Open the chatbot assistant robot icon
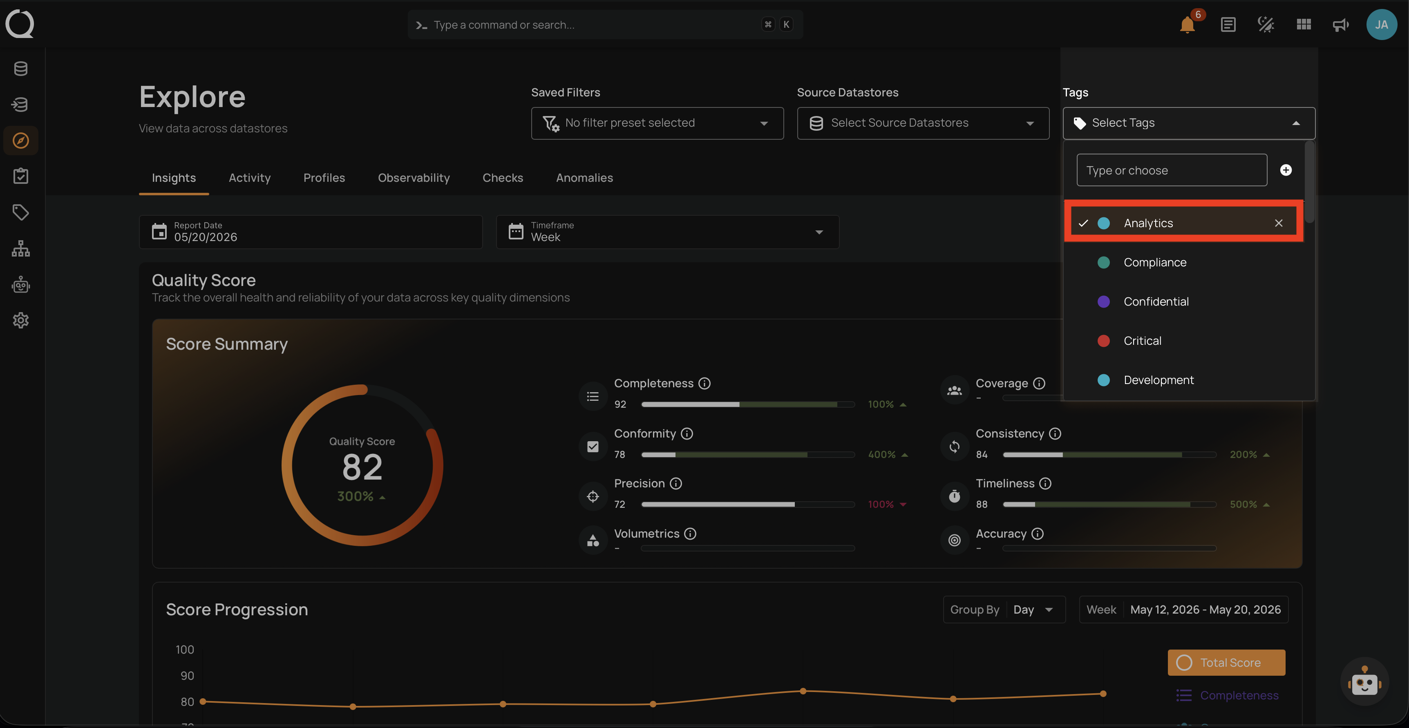The height and width of the screenshot is (728, 1409). point(1365,681)
